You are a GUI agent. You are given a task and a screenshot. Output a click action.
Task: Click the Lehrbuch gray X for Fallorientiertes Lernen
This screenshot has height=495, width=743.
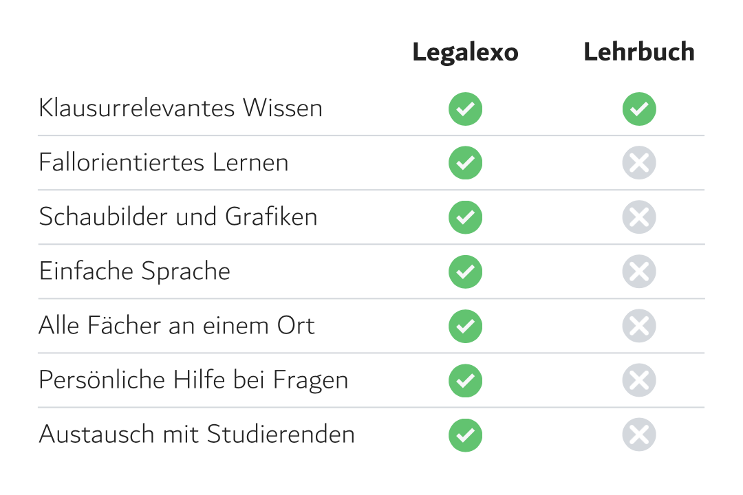(639, 163)
